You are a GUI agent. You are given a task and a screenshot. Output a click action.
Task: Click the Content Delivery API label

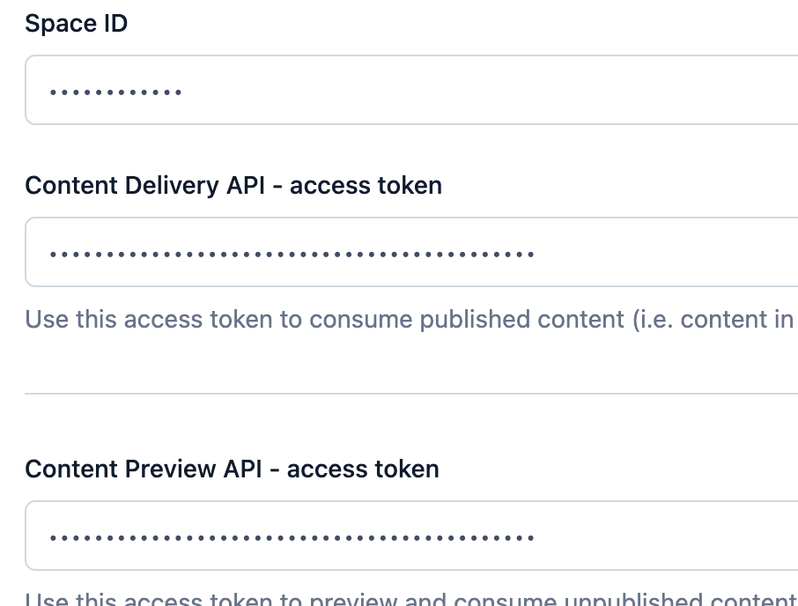point(233,185)
